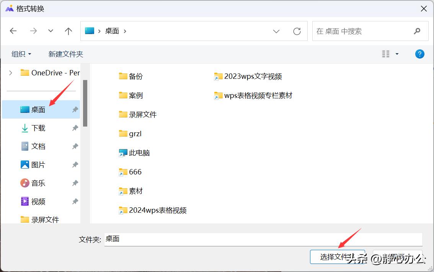Expand the OneDrive tree node
Viewport: 434px width, 272px height.
[x=11, y=73]
